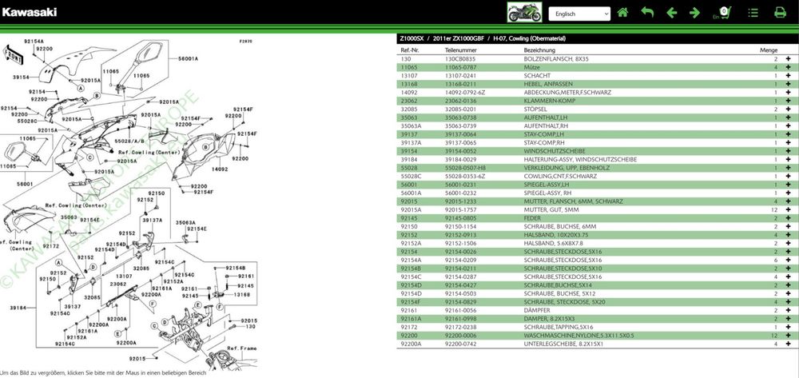Click the Kawasaki logo
The height and width of the screenshot is (378, 799).
coord(29,12)
